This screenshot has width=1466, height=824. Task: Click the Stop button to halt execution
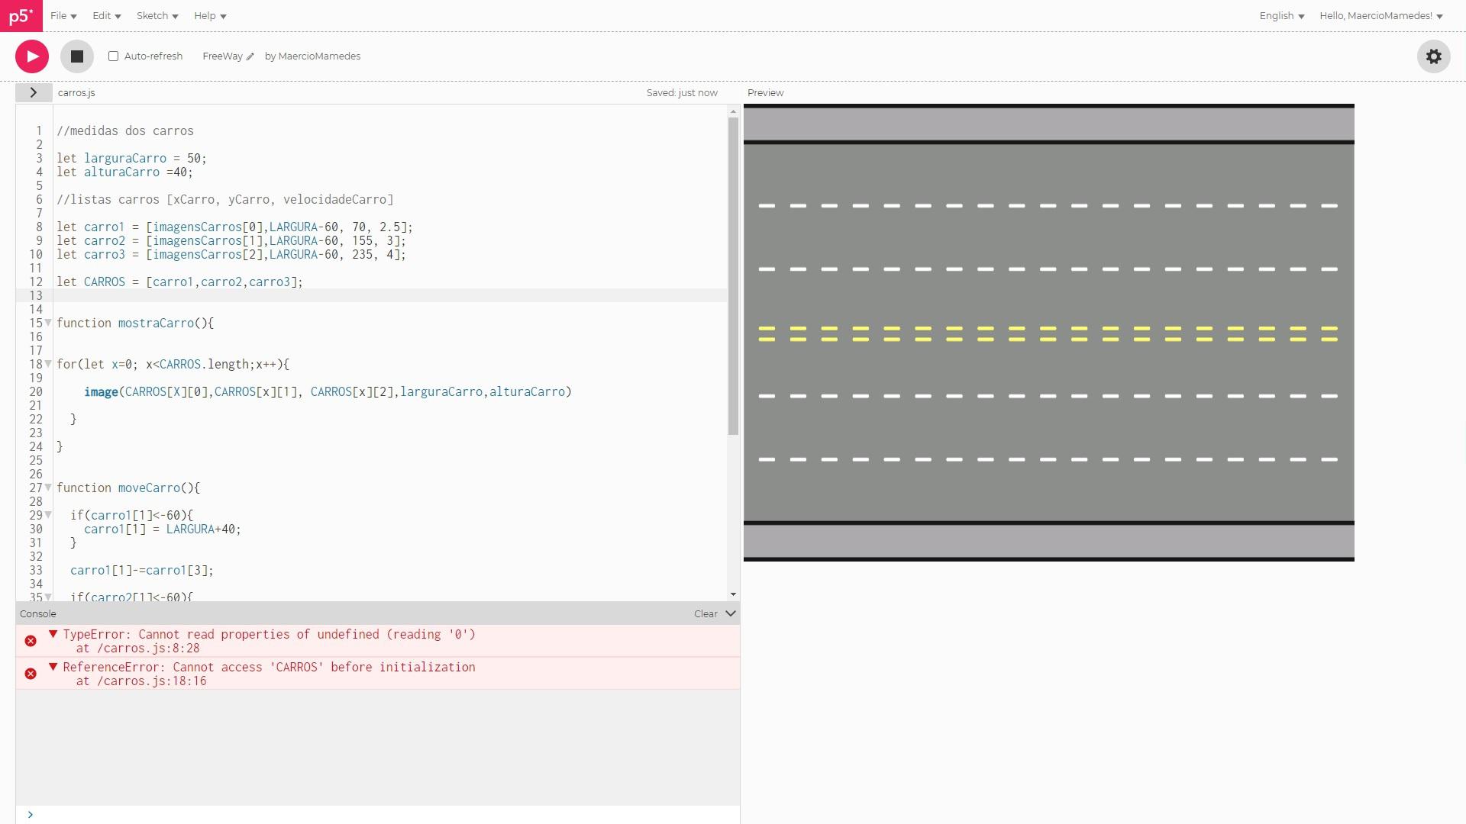[76, 56]
